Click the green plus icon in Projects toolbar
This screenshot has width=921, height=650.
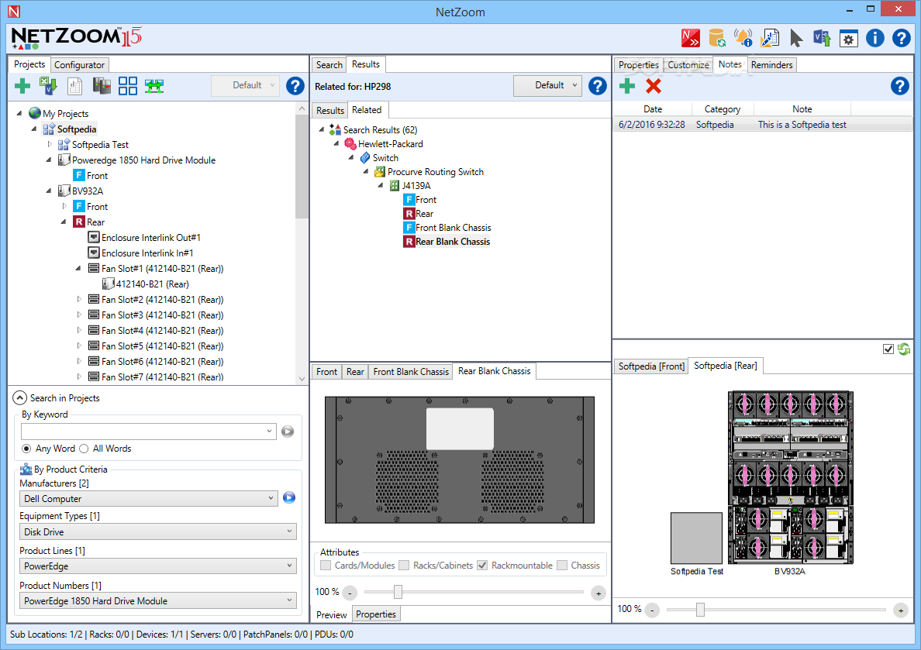coord(22,86)
